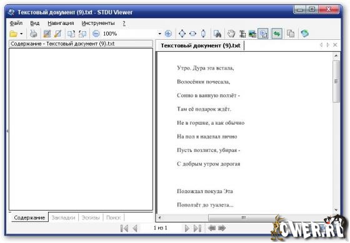Click the print icon in toolbar
This screenshot has width=350, height=243.
tap(34, 34)
